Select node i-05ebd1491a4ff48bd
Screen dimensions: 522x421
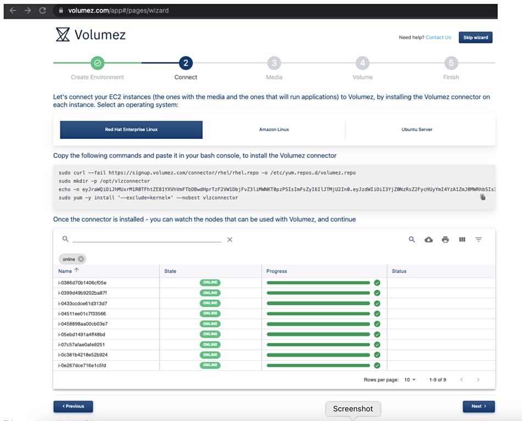pos(81,334)
